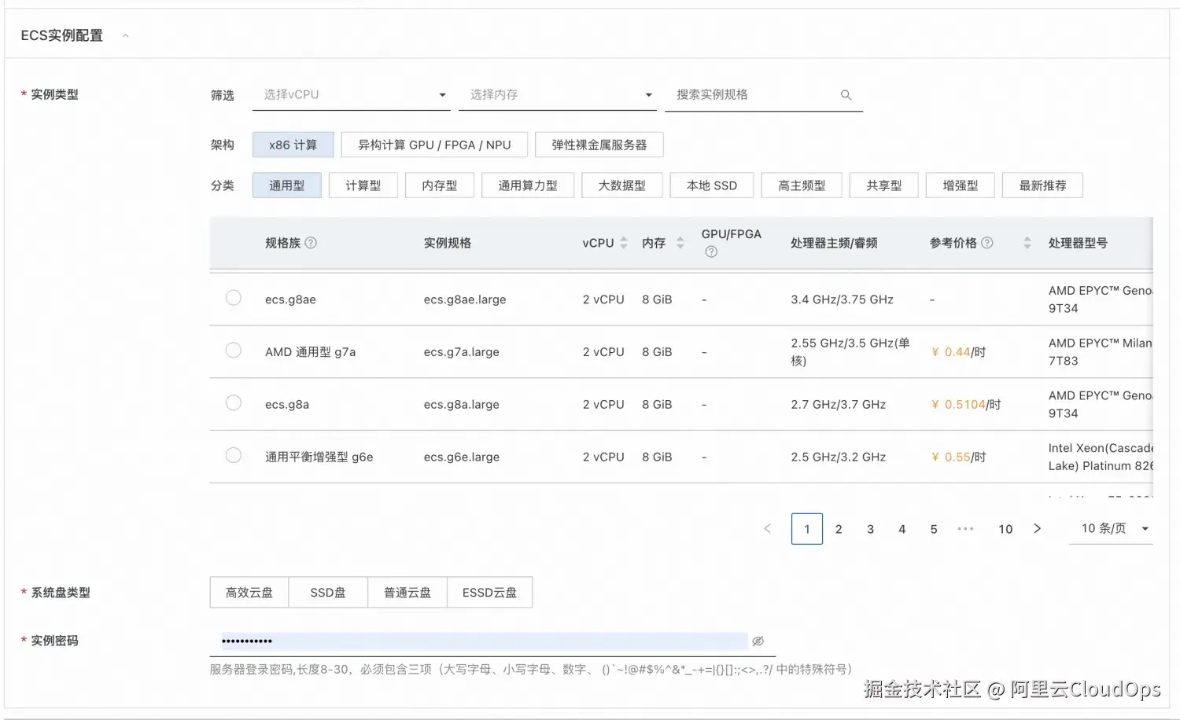1180x720 pixels.
Task: Select the x86 计算 architecture
Action: (293, 145)
